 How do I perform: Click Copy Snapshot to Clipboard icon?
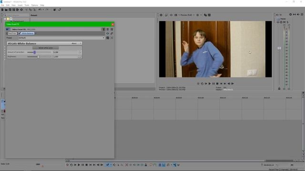click(x=205, y=15)
